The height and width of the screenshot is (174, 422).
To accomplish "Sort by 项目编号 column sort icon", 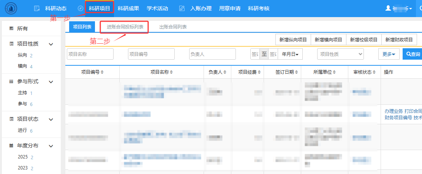I will tap(102, 72).
